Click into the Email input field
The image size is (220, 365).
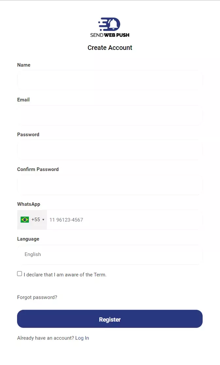click(110, 115)
